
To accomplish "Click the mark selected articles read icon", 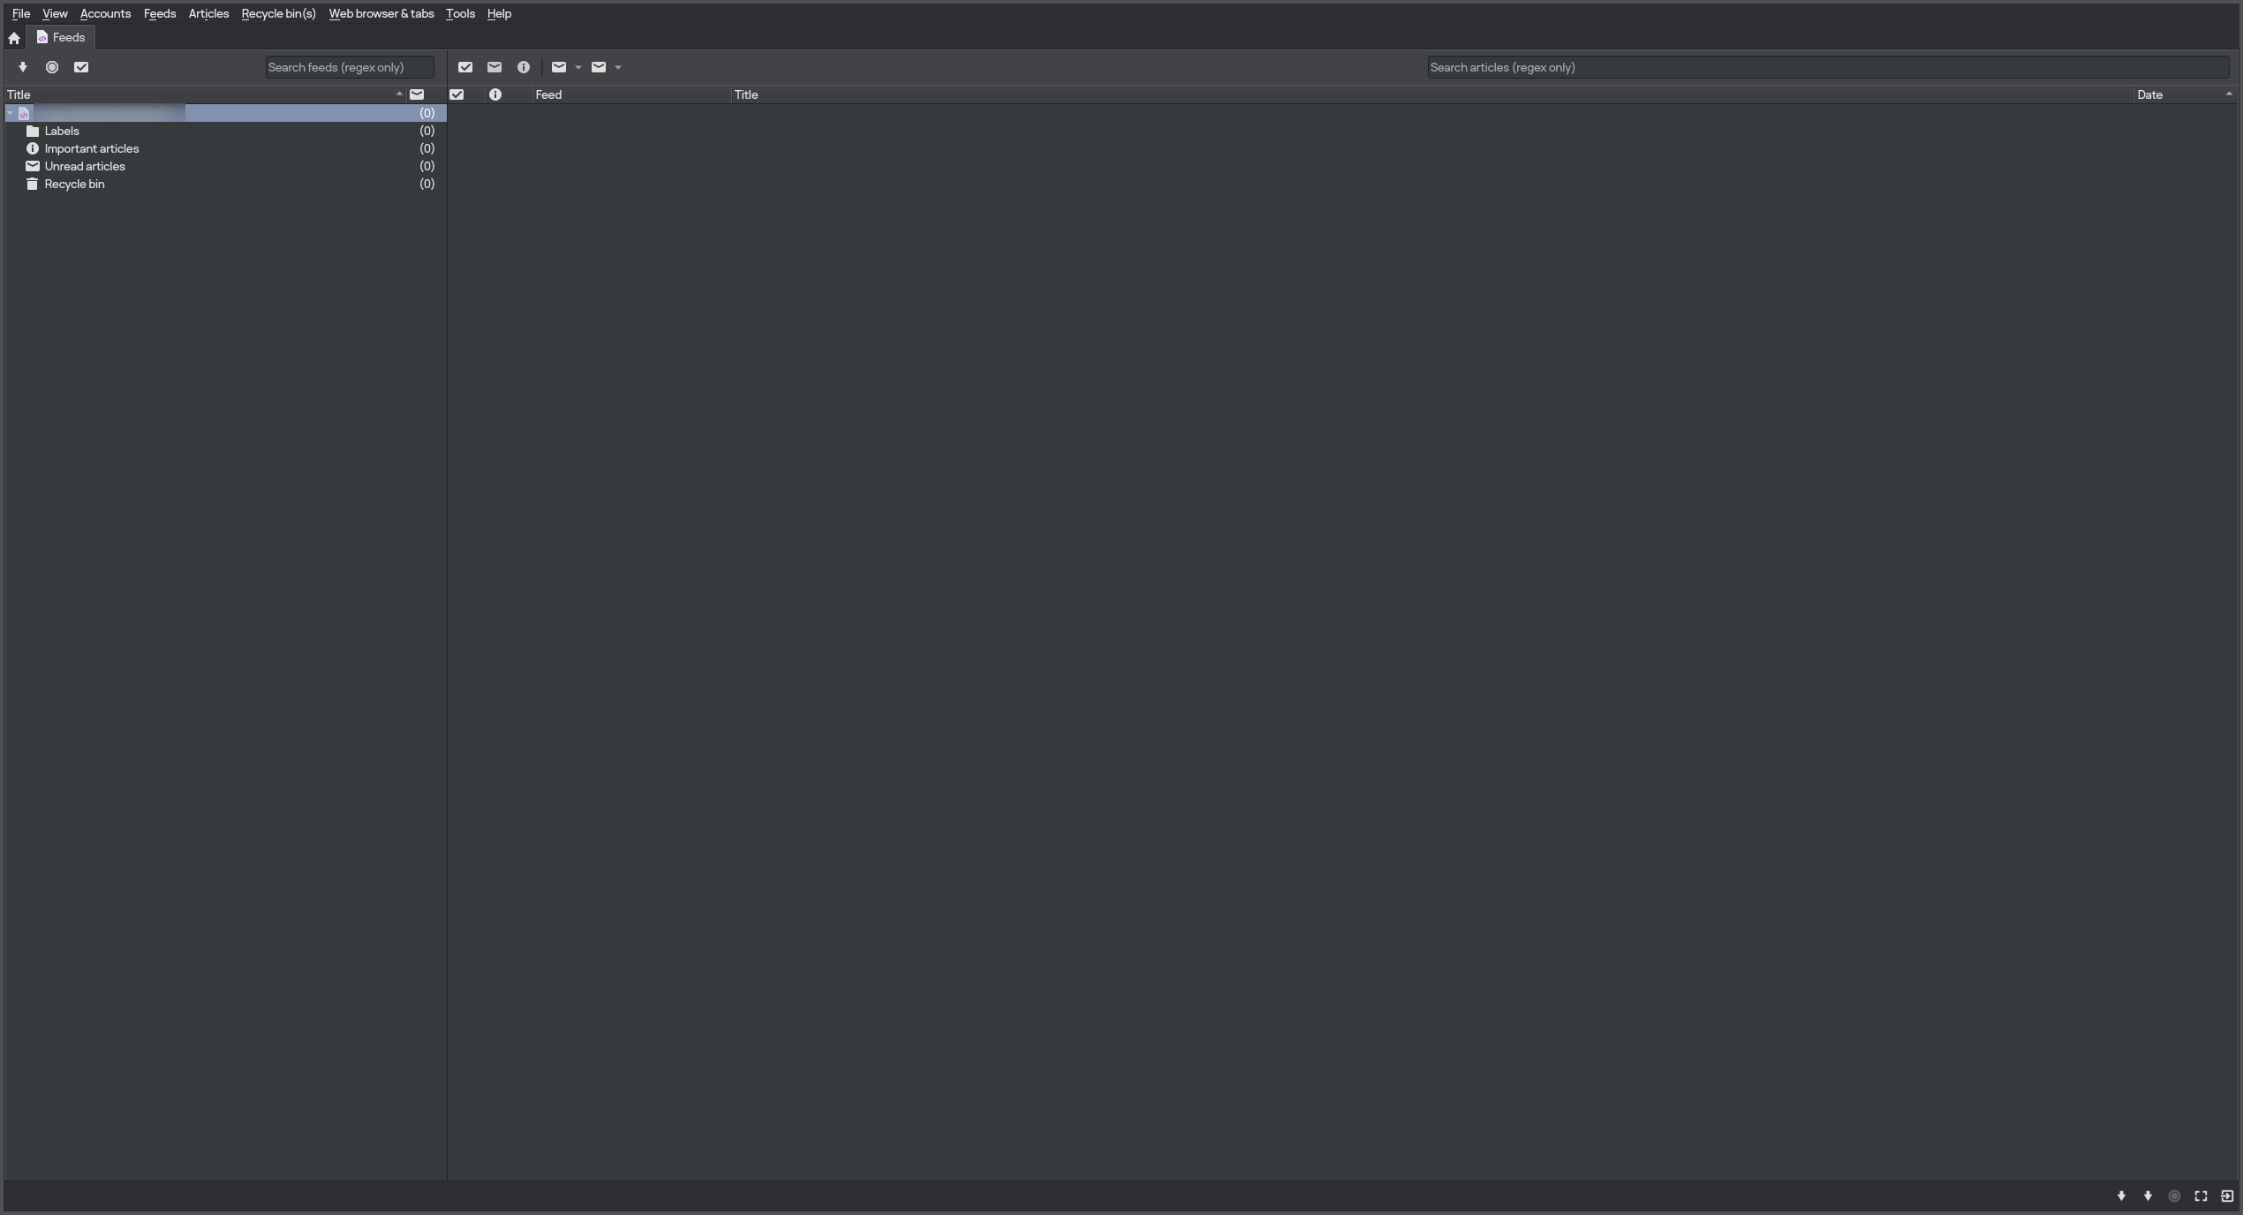I will [x=465, y=67].
